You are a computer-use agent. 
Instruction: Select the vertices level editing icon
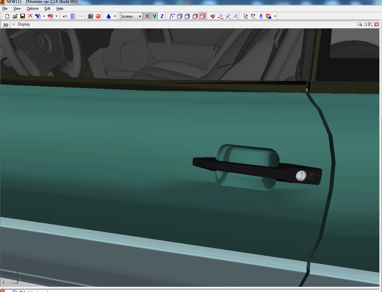pos(172,16)
